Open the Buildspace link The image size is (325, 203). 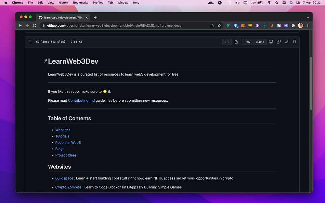pyautogui.click(x=64, y=178)
